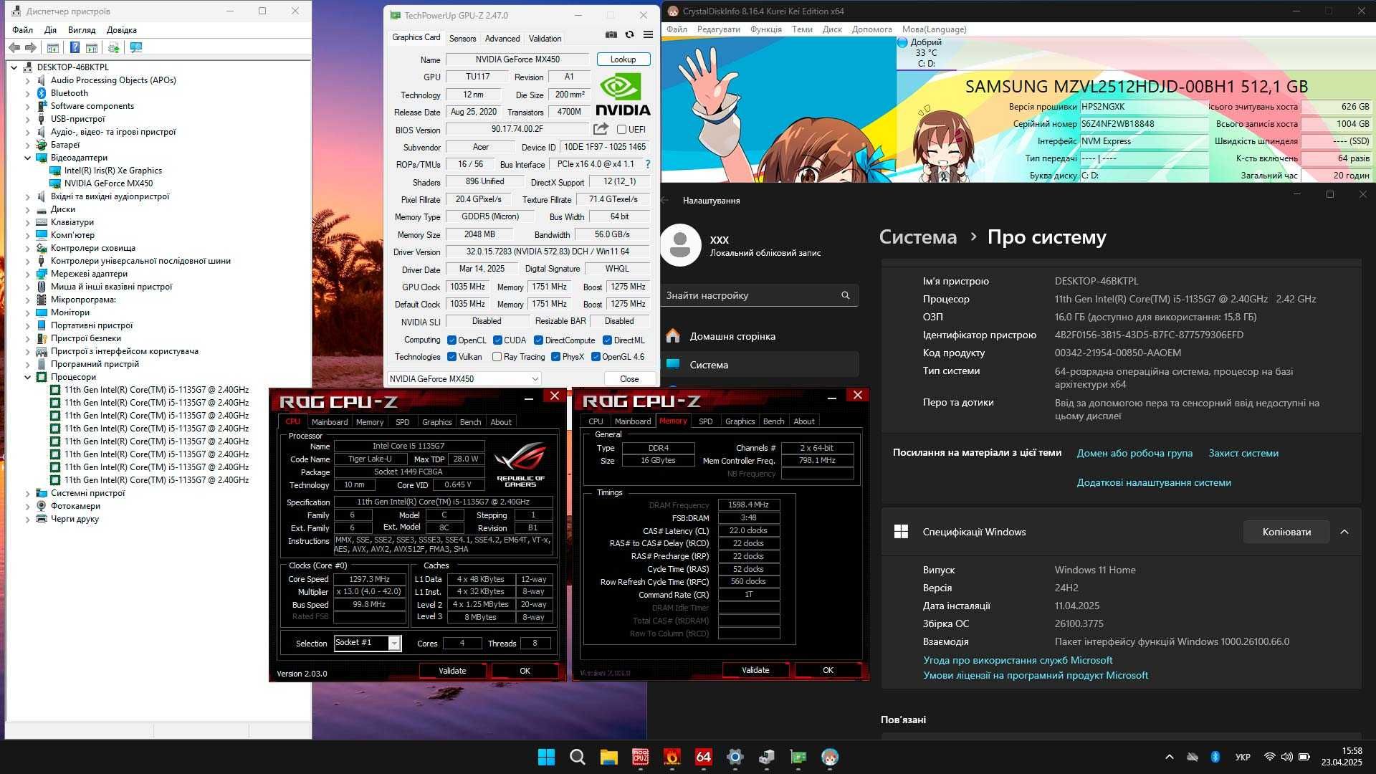The image size is (1376, 774).
Task: Open the GPU-Z hamburger menu icon
Action: 648,34
